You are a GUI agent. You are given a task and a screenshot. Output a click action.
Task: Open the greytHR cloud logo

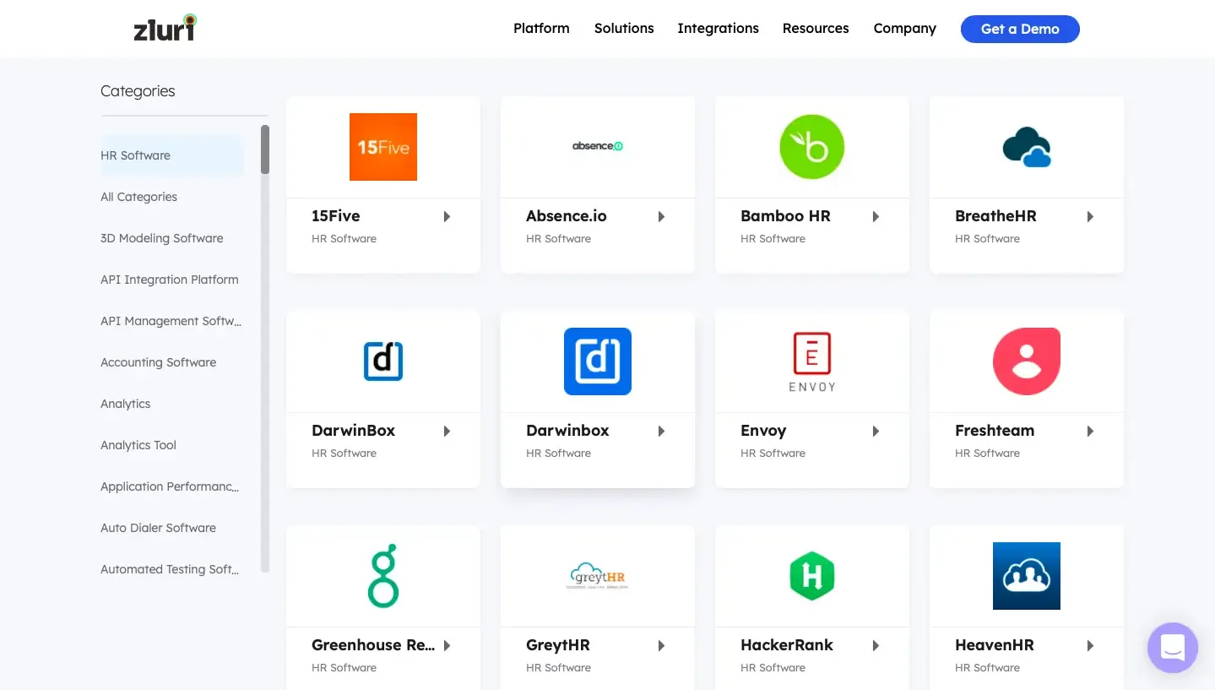(x=598, y=576)
